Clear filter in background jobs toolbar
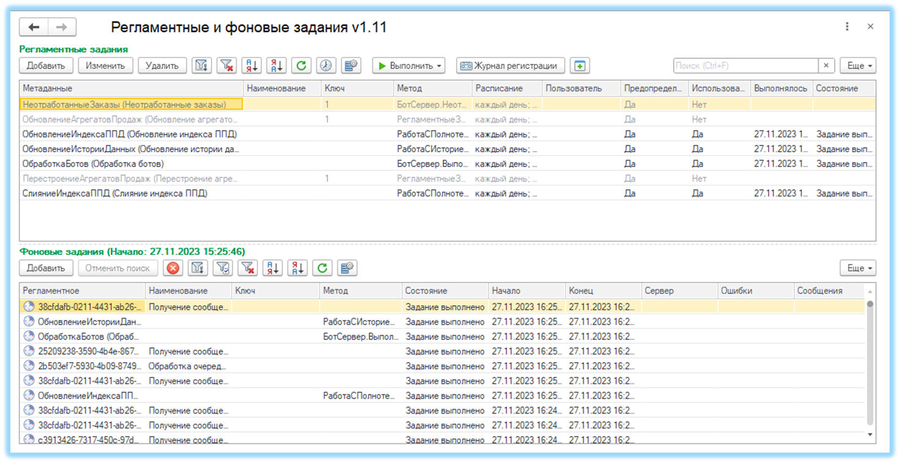 (x=248, y=268)
